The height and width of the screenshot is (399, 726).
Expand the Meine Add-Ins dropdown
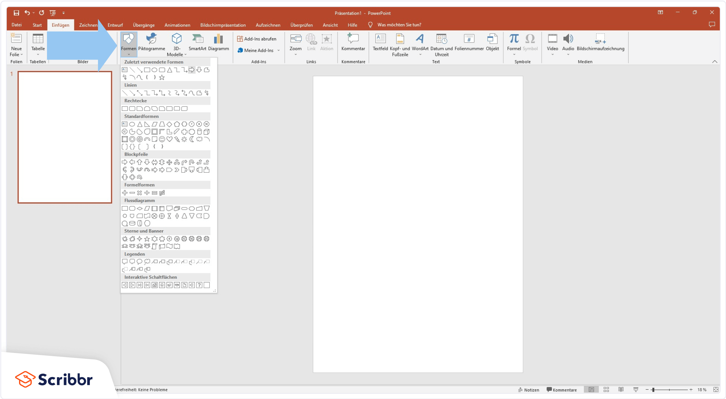pos(278,50)
